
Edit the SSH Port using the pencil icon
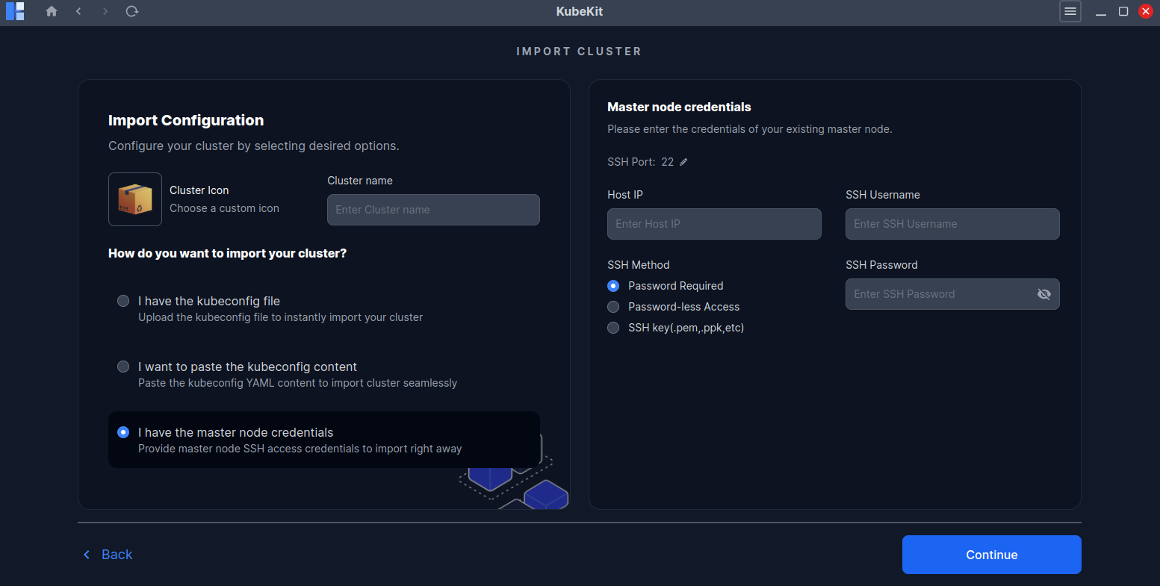(684, 161)
